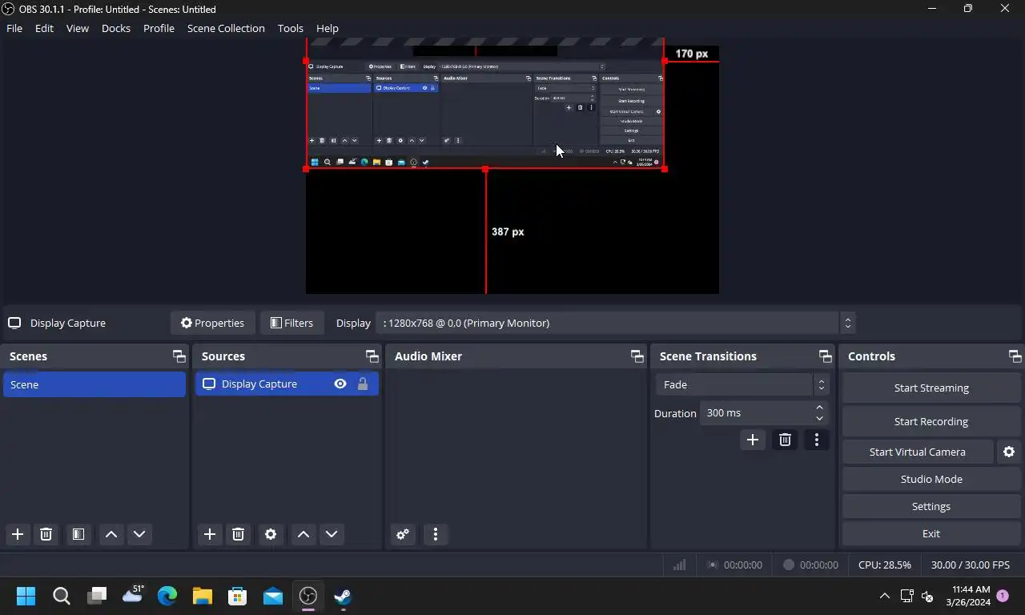Open the Display monitor dropdown

tap(615, 323)
